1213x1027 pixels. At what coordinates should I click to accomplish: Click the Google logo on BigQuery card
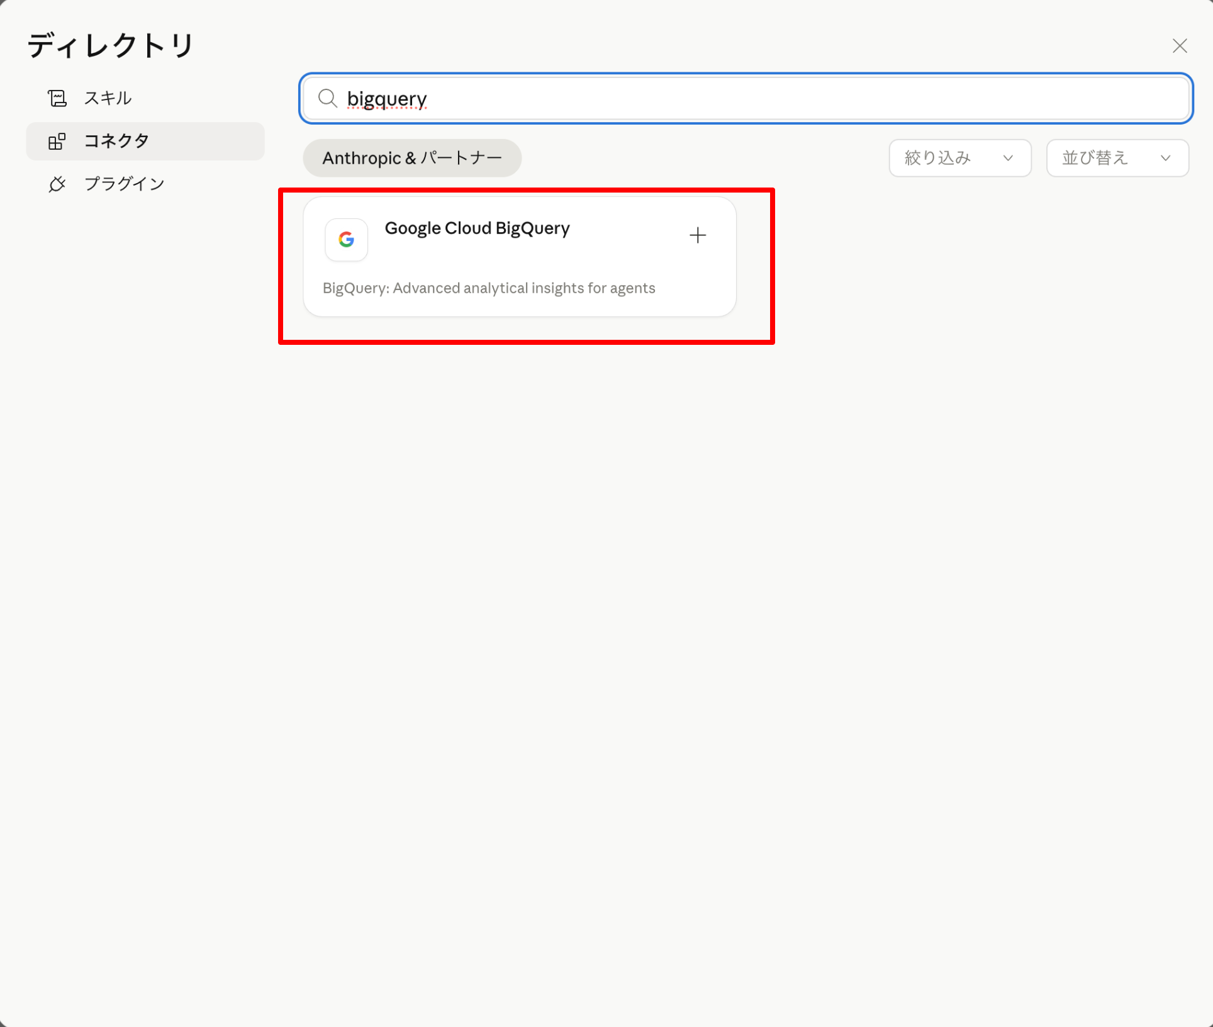click(346, 239)
